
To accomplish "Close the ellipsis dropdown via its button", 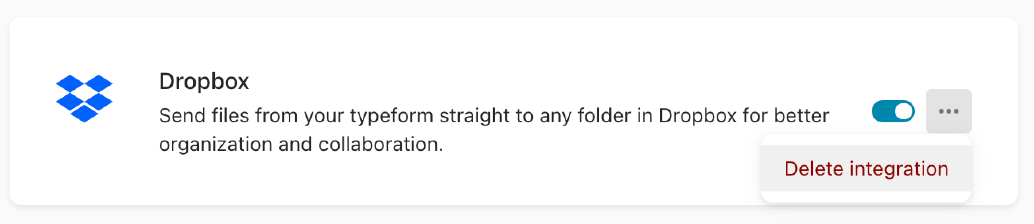I will (948, 111).
